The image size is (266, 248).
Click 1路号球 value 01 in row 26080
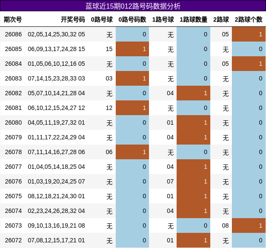click(x=170, y=122)
